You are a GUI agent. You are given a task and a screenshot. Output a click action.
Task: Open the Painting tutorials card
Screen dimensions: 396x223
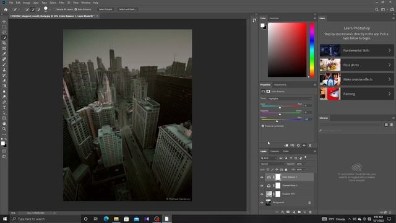point(356,94)
